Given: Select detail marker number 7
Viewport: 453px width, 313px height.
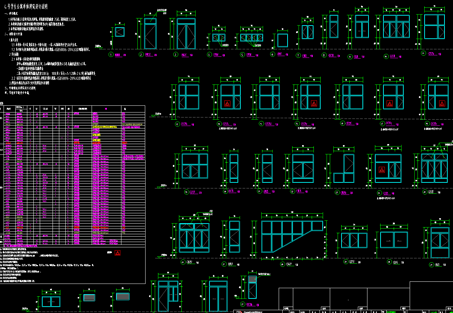Looking at the screenshot, I should tap(299, 55).
